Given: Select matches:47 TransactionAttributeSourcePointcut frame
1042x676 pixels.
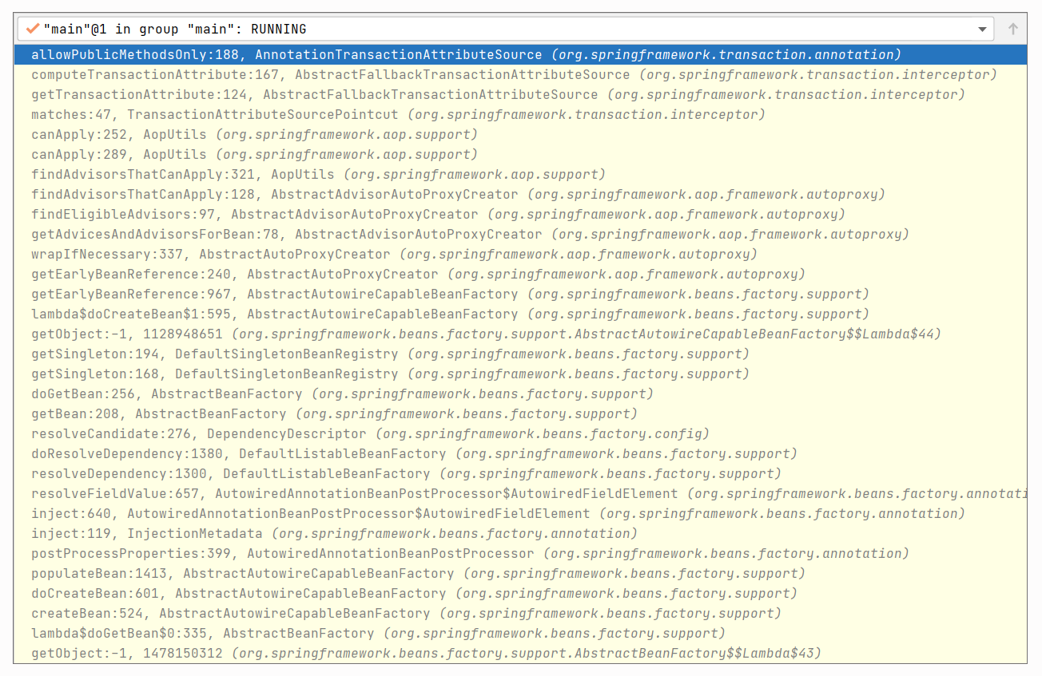Looking at the screenshot, I should pyautogui.click(x=397, y=115).
